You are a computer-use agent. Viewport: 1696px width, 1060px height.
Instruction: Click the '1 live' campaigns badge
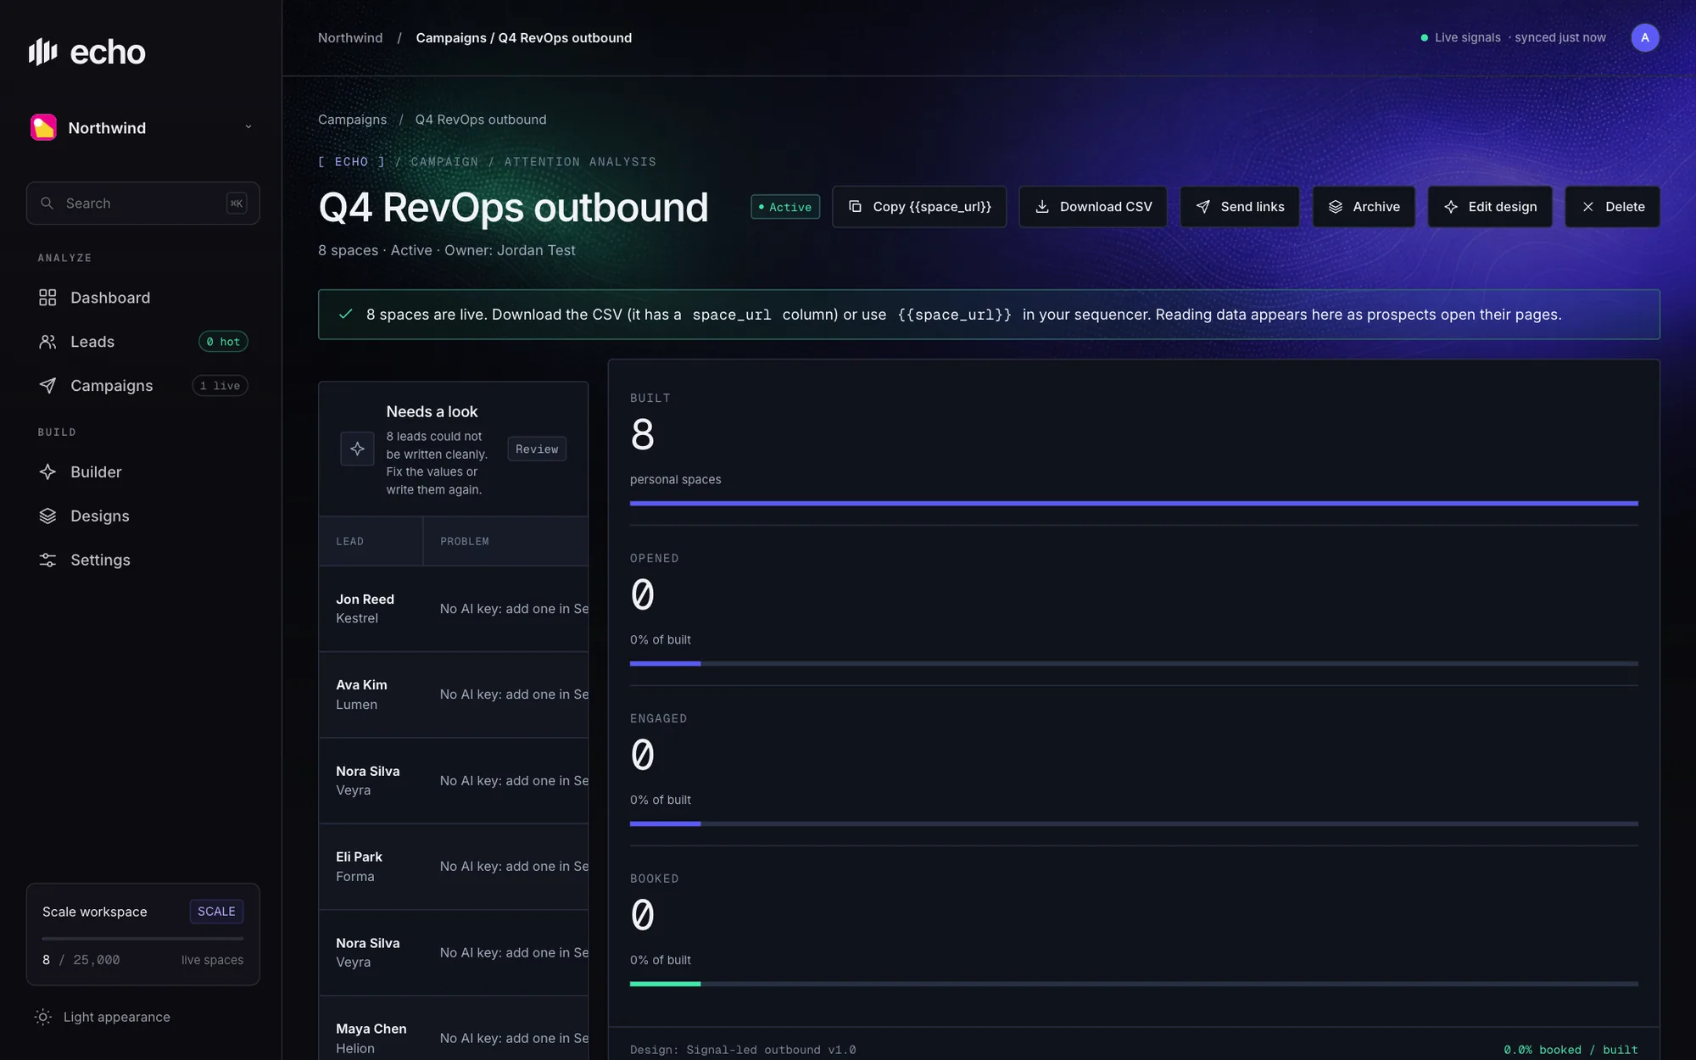[220, 386]
